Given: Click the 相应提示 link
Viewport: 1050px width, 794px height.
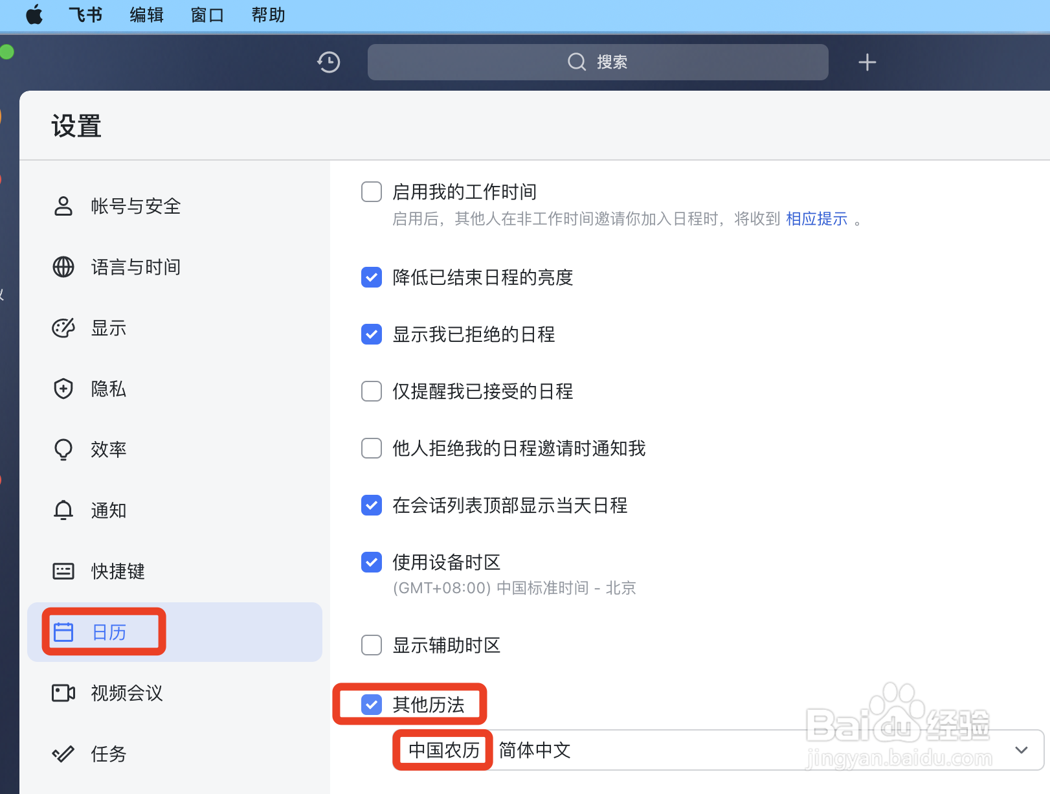Looking at the screenshot, I should pos(816,219).
